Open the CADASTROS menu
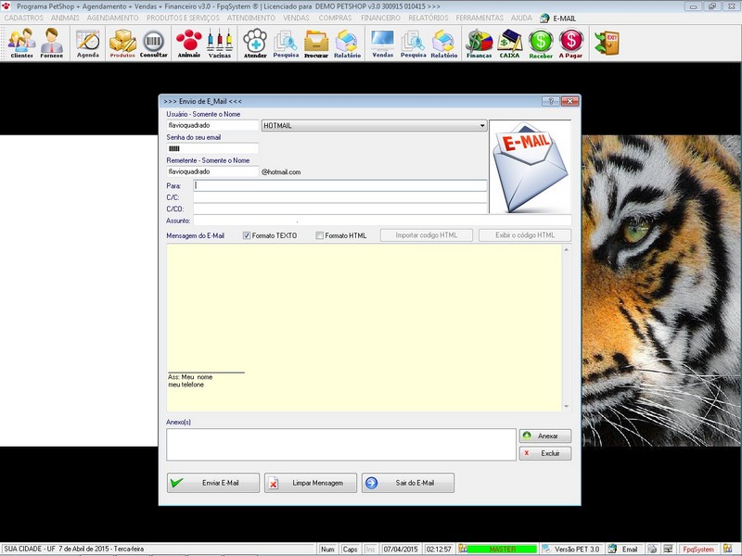This screenshot has width=742, height=556. pyautogui.click(x=24, y=18)
